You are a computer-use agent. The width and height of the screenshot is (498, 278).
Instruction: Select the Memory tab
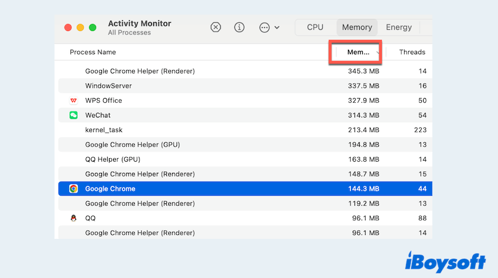(x=357, y=27)
